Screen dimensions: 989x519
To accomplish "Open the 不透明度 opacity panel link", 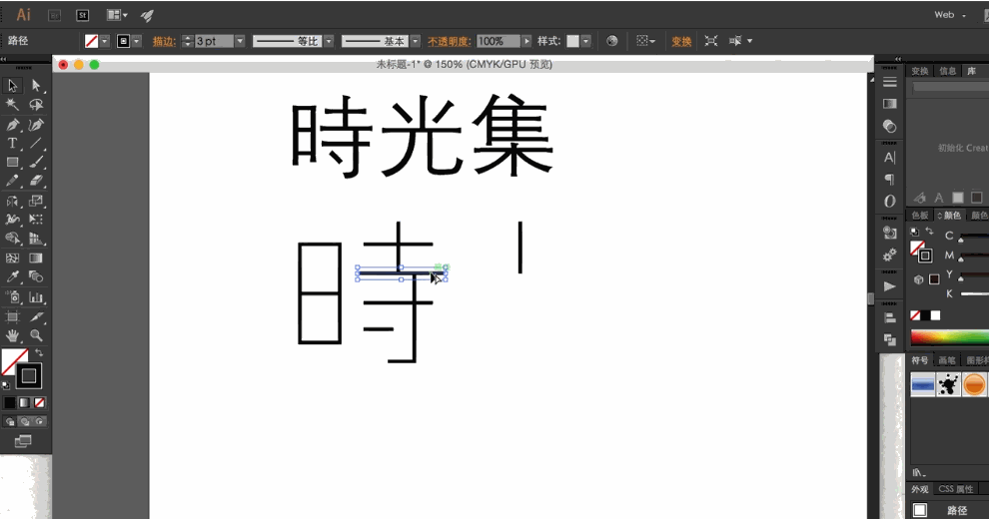I will click(450, 42).
